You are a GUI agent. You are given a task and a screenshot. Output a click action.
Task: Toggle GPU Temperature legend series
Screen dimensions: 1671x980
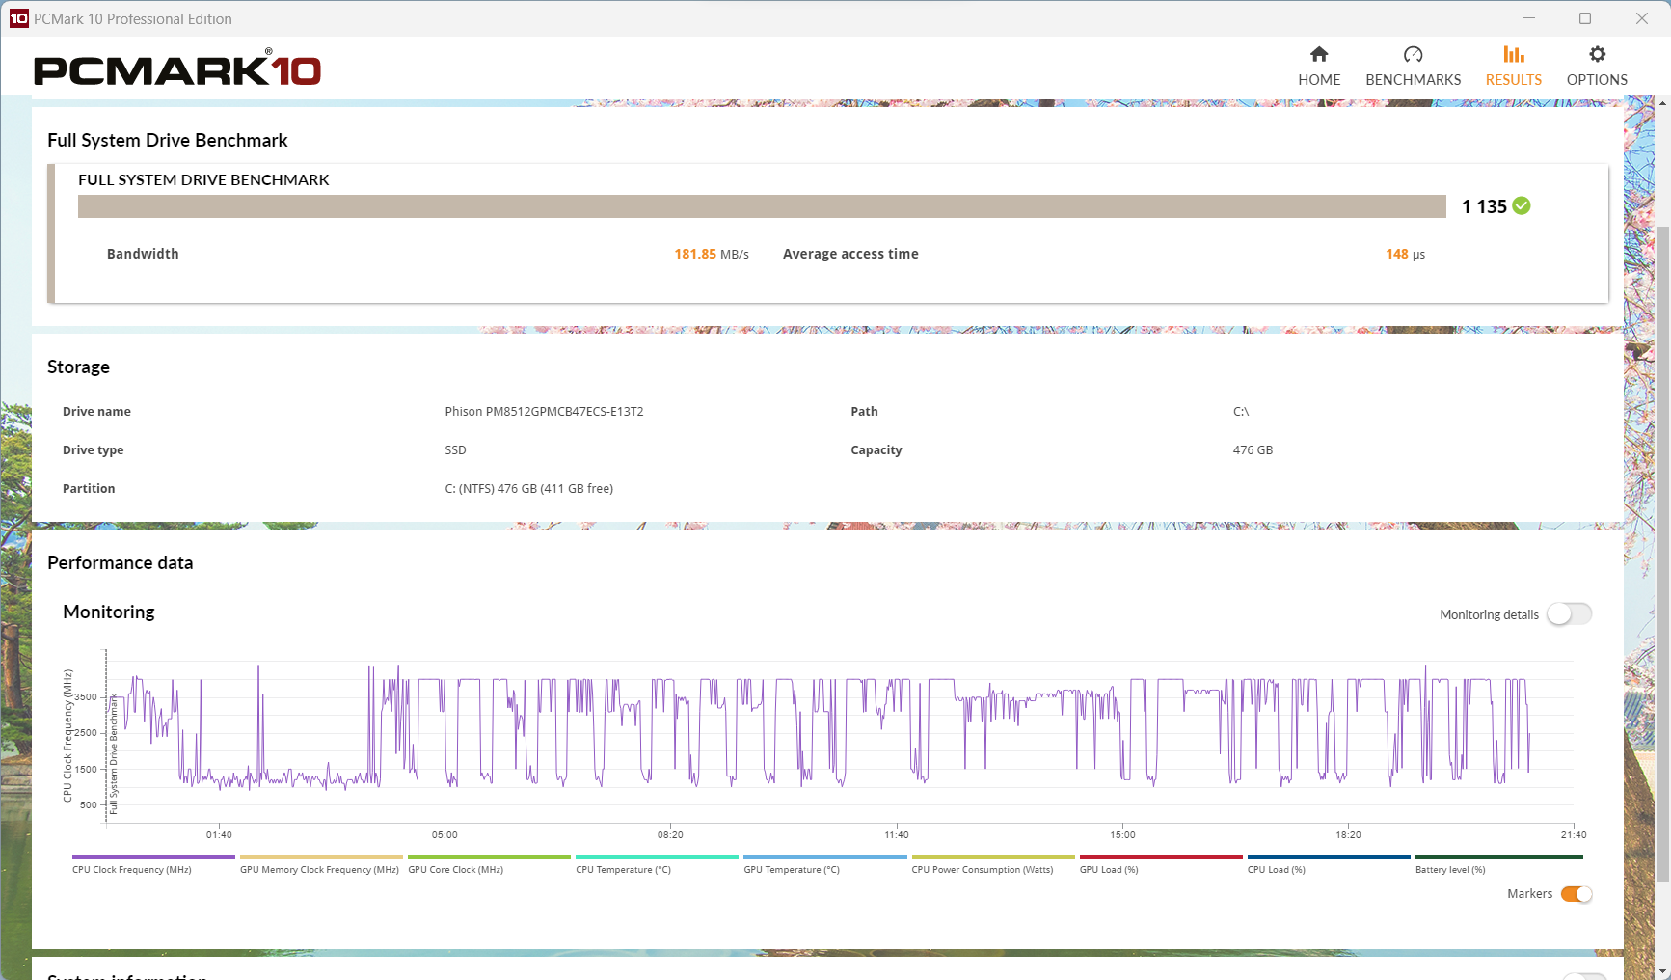[x=825, y=864]
